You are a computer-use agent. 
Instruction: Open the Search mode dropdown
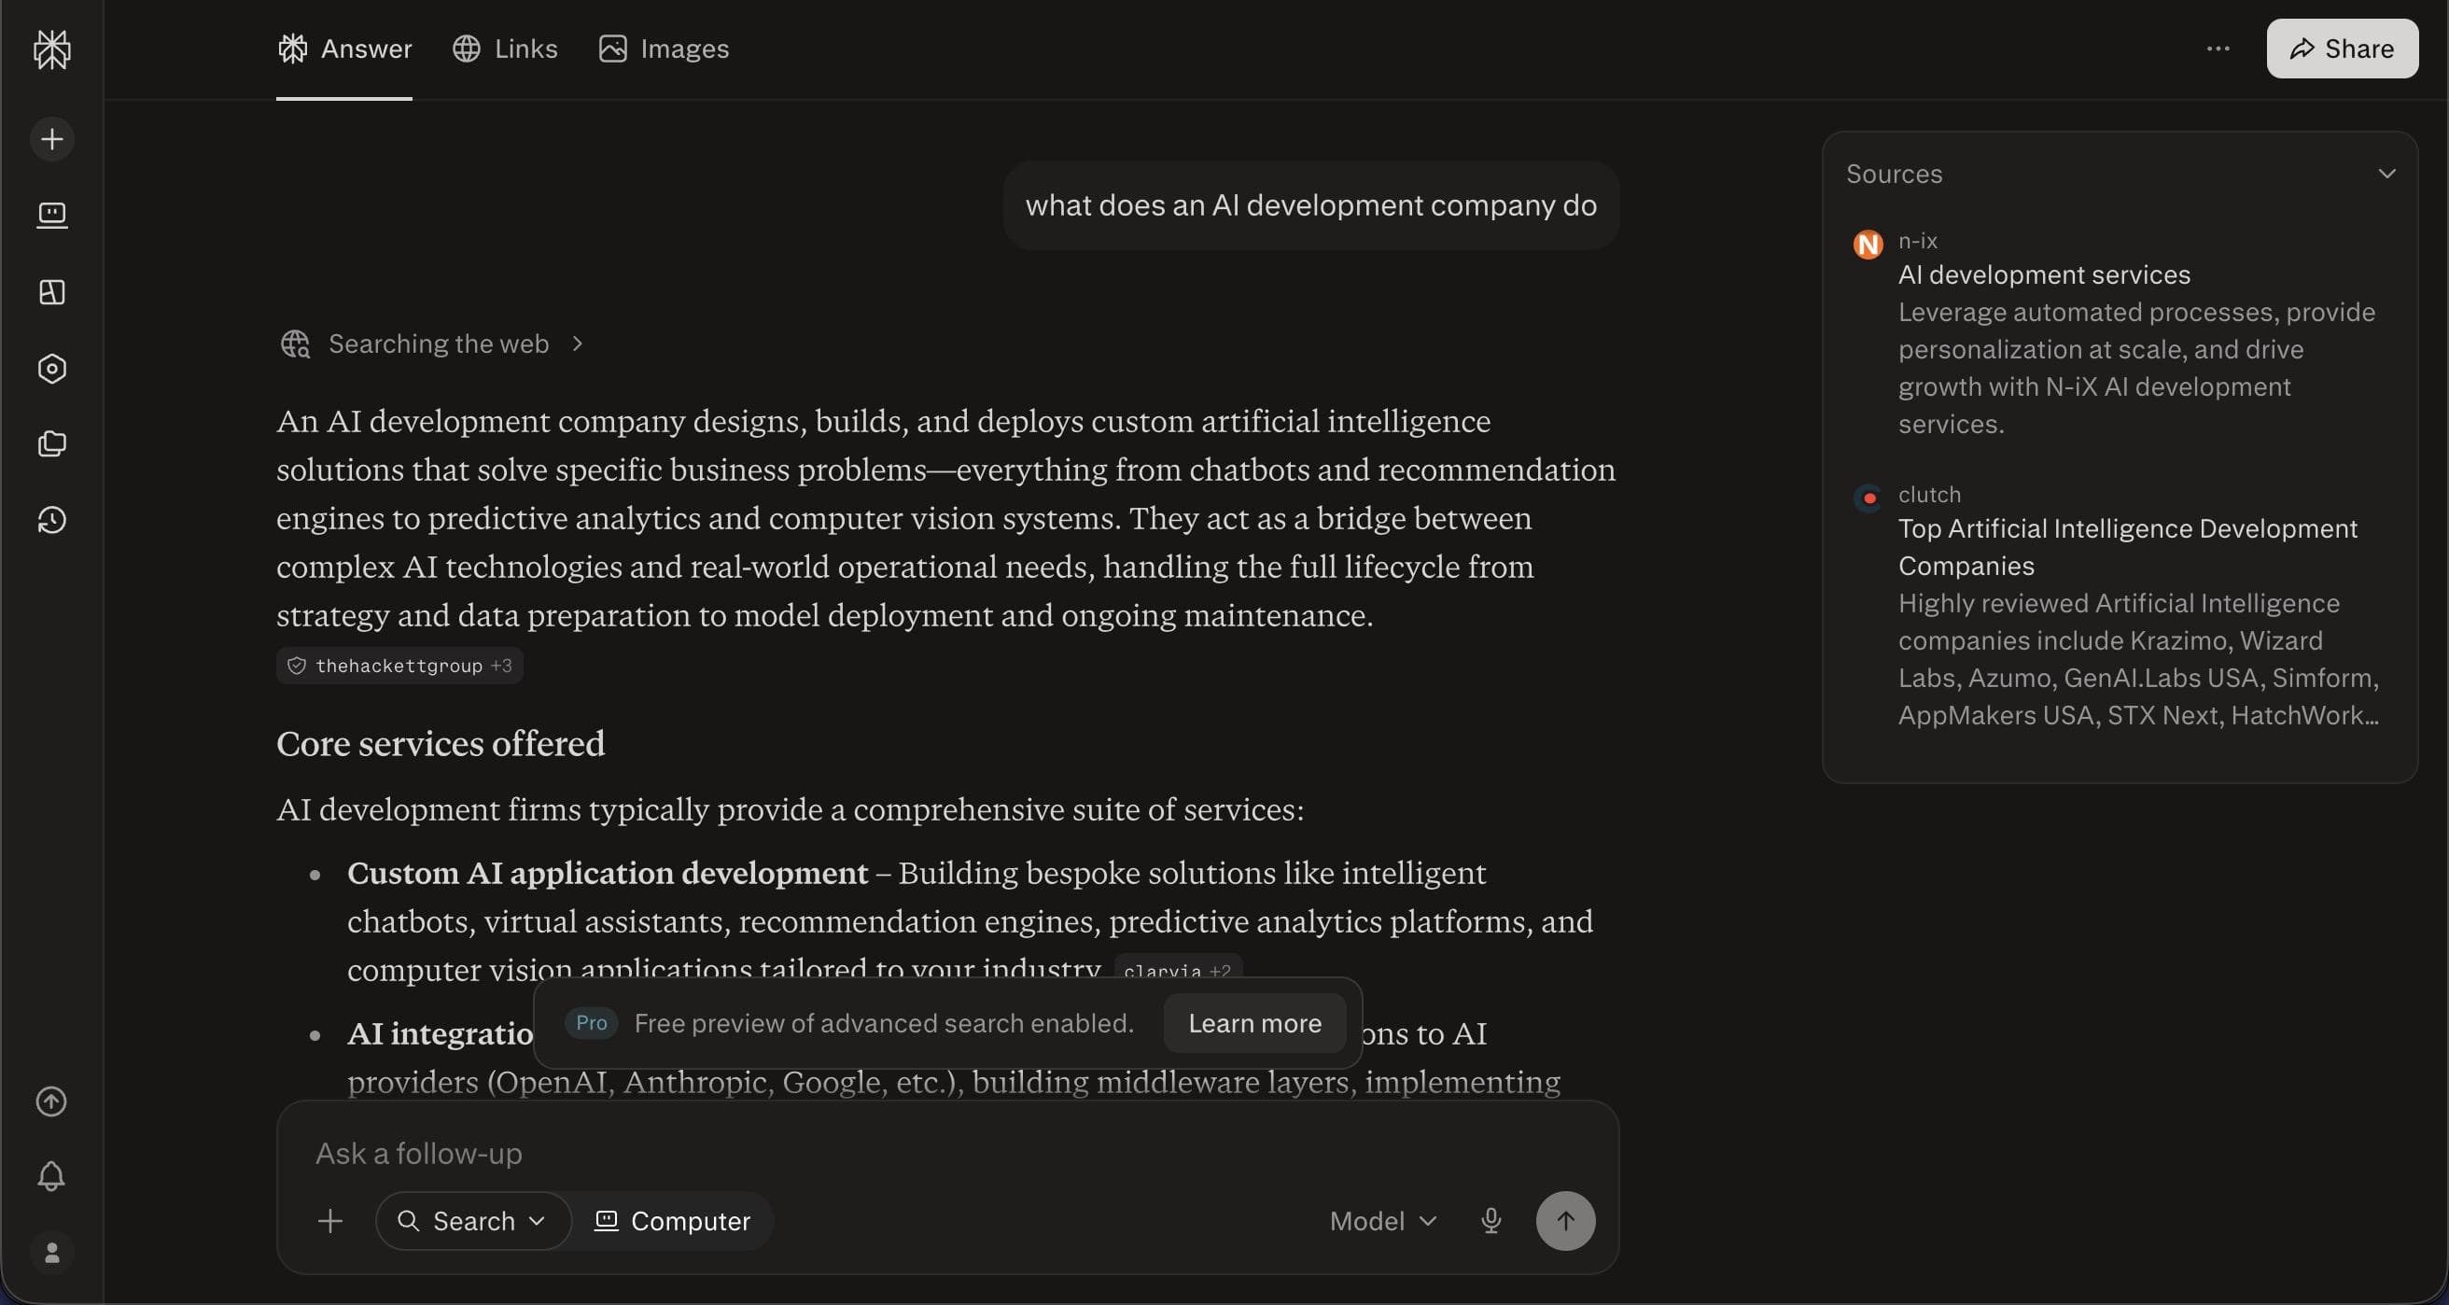pos(472,1220)
